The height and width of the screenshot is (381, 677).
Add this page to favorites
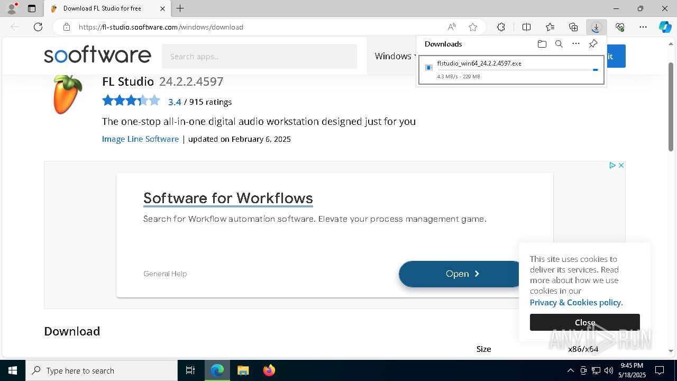coord(473,27)
